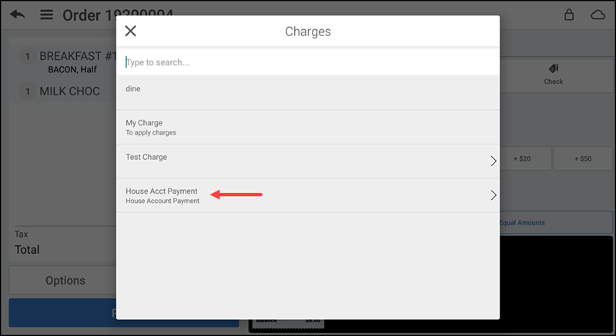This screenshot has height=336, width=616.
Task: Close the Charges dialog with X
Action: tap(130, 31)
